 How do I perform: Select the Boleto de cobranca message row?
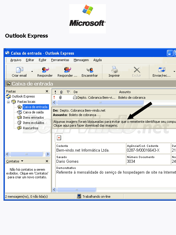[114, 98]
